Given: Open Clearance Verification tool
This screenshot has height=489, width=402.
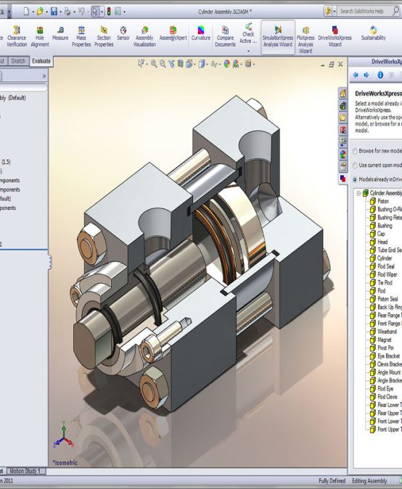Looking at the screenshot, I should [x=17, y=36].
